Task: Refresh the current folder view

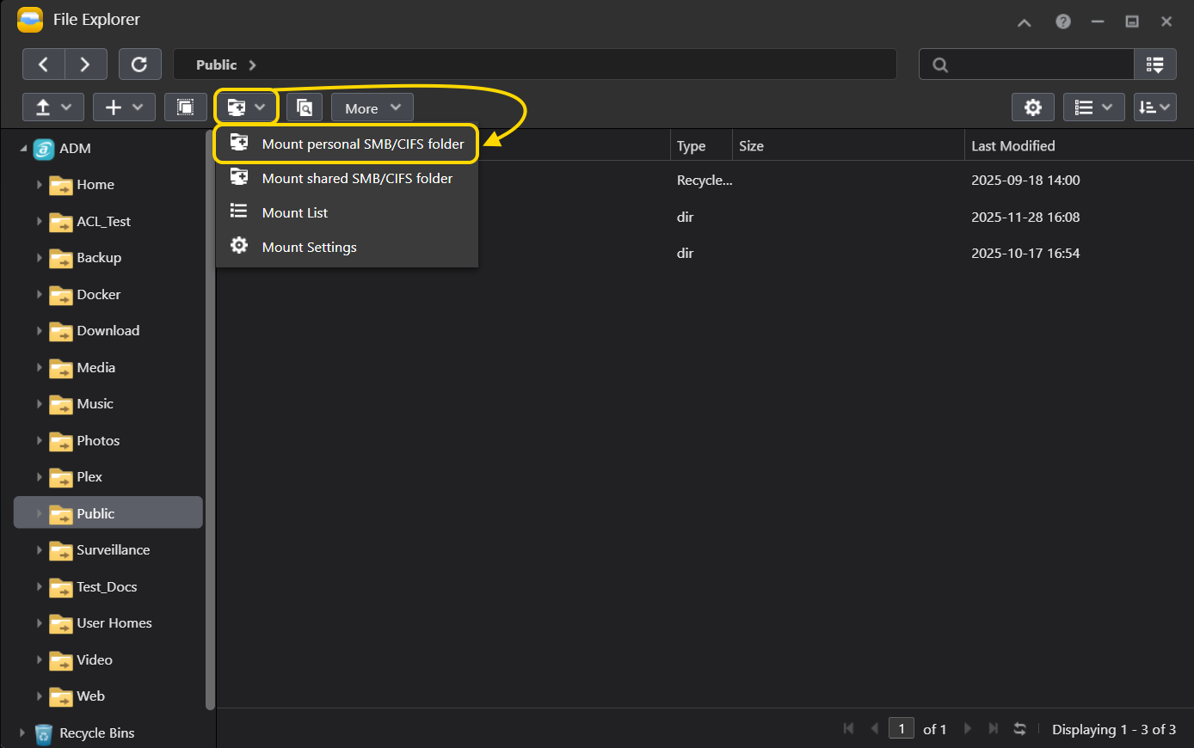Action: coord(139,64)
